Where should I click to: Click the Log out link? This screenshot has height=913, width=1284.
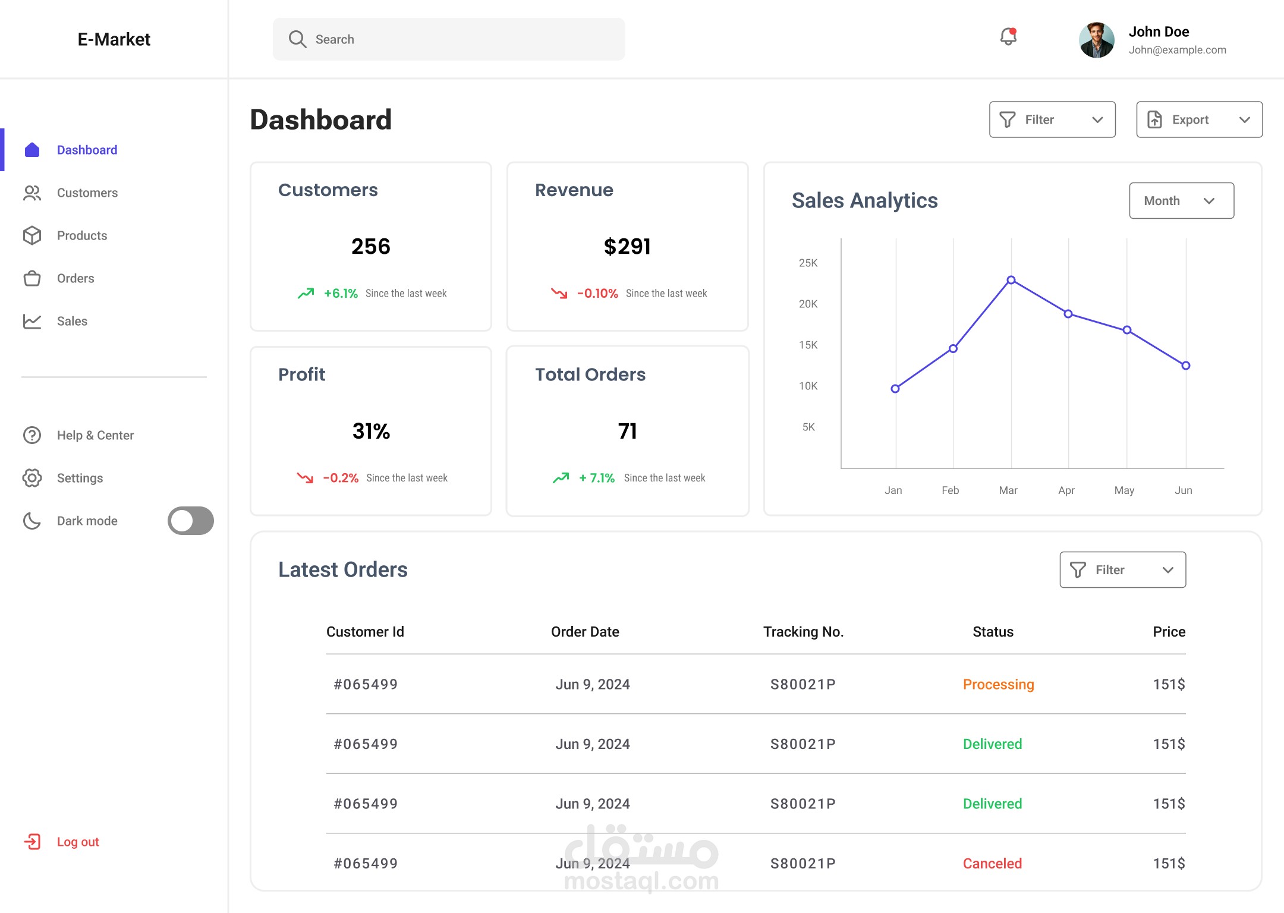click(x=78, y=842)
